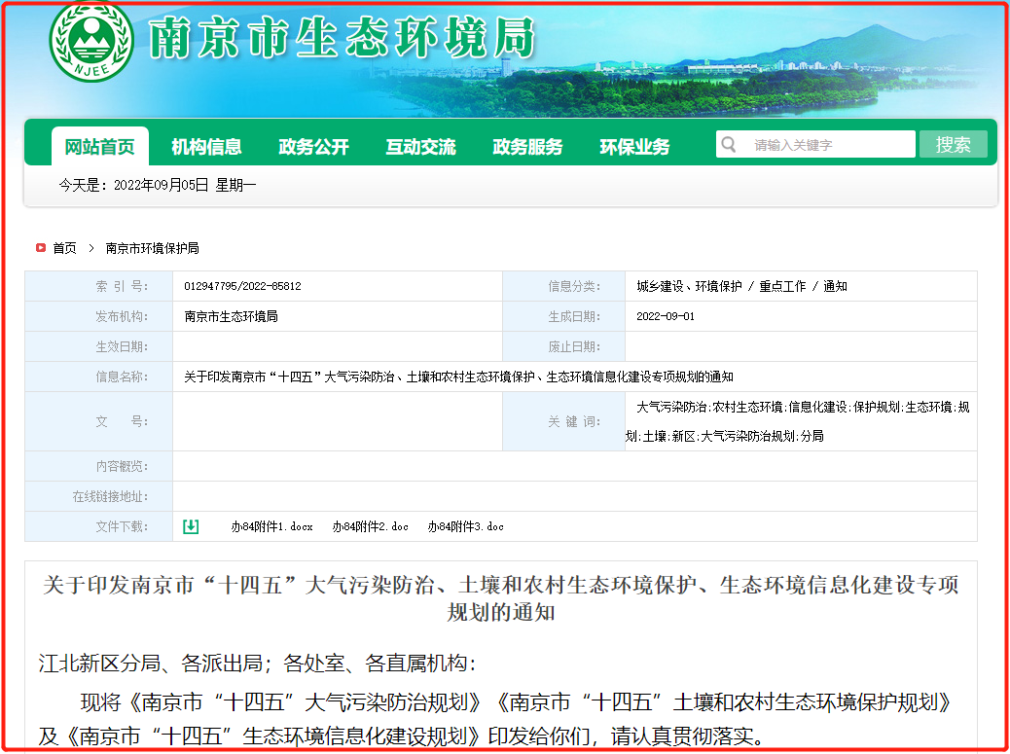Select the 政务公开 menu item
The height and width of the screenshot is (754, 1010).
pos(313,147)
